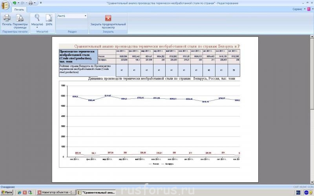Click quick access toolbar printer icon
314x196 pixels.
(31, 3)
